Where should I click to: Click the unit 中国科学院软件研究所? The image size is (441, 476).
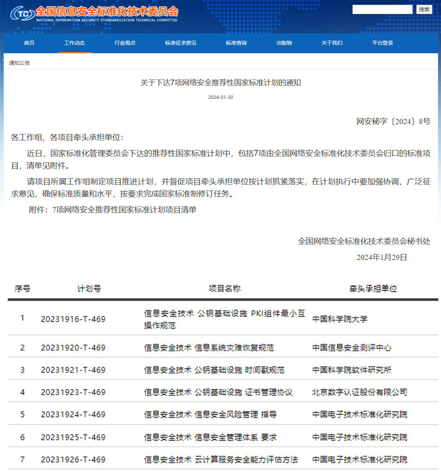point(352,370)
